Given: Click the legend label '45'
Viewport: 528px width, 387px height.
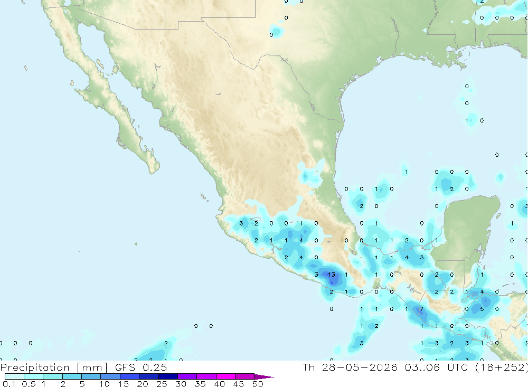Looking at the screenshot, I should pyautogui.click(x=239, y=384).
